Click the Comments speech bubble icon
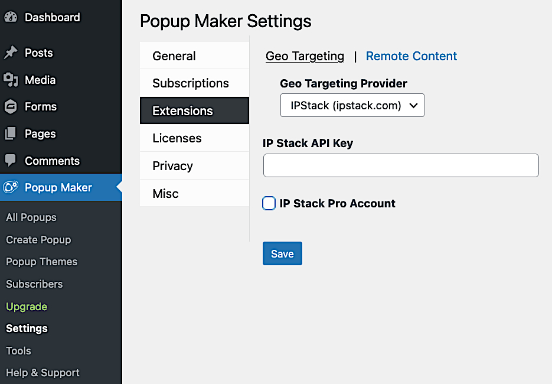Image resolution: width=552 pixels, height=384 pixels. (11, 160)
